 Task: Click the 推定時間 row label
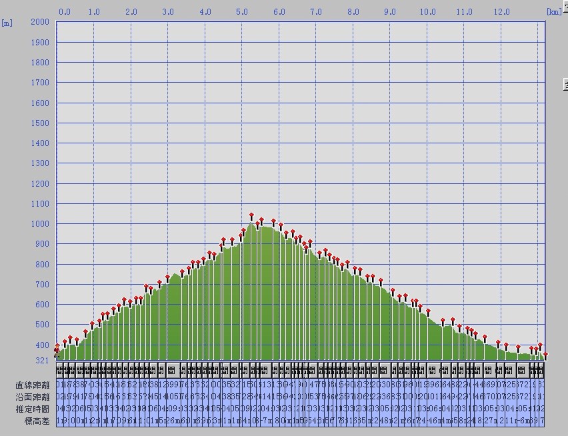coord(33,409)
